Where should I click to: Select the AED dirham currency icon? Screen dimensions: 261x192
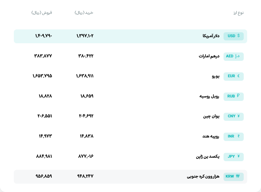click(x=237, y=57)
